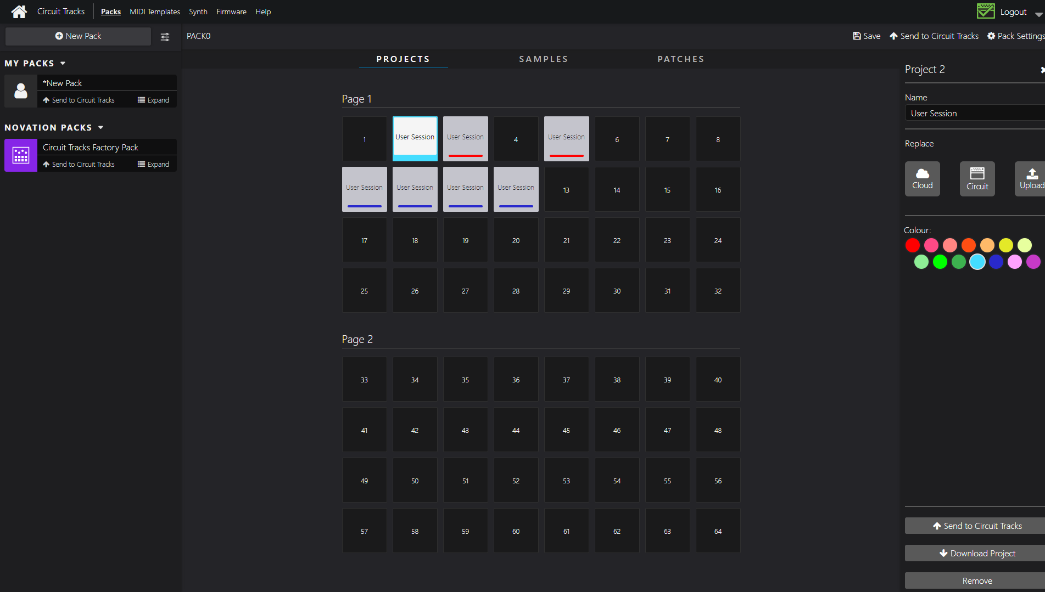
Task: Select Circuit Tracks Factory Pack entry
Action: 107,147
